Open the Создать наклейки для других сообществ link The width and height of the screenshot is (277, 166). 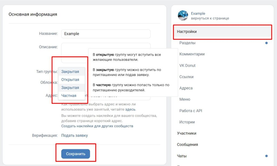point(97,126)
